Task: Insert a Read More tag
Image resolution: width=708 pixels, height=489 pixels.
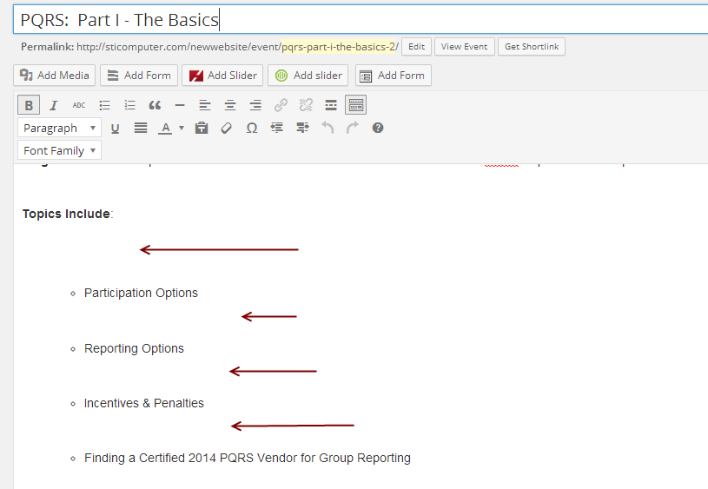Action: (331, 105)
